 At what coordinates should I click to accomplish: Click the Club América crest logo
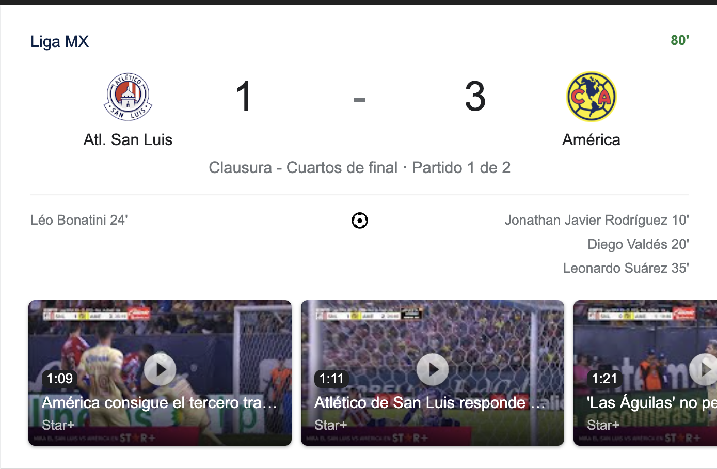coord(591,97)
